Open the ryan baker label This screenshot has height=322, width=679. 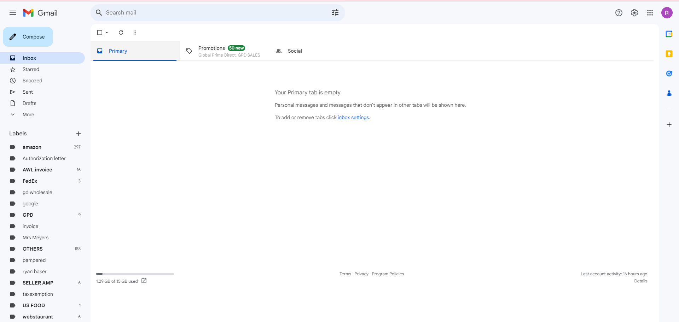pyautogui.click(x=42, y=271)
